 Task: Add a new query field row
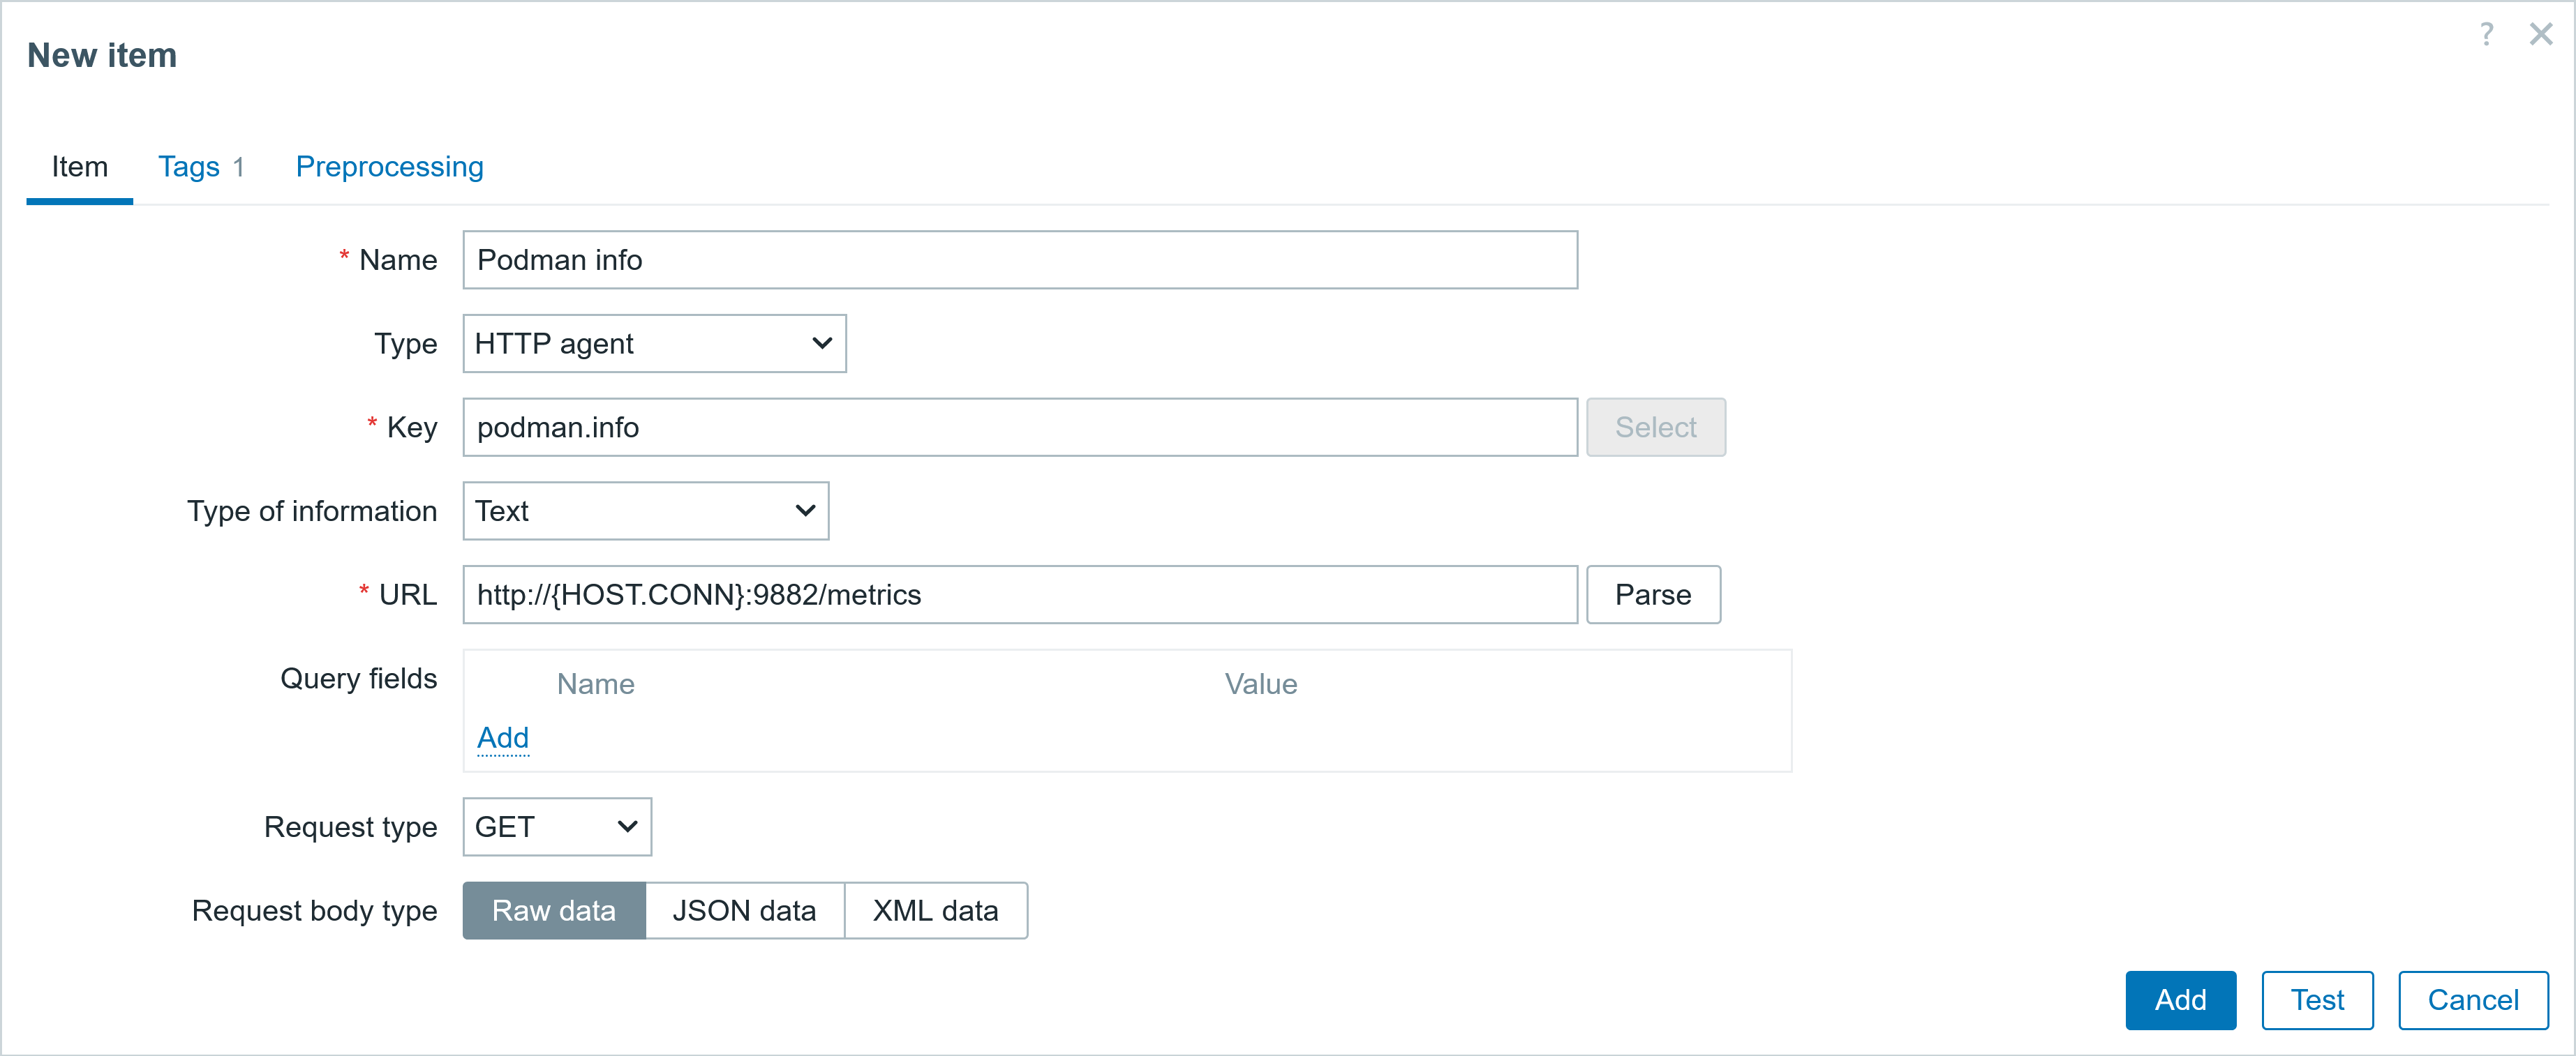[x=503, y=739]
